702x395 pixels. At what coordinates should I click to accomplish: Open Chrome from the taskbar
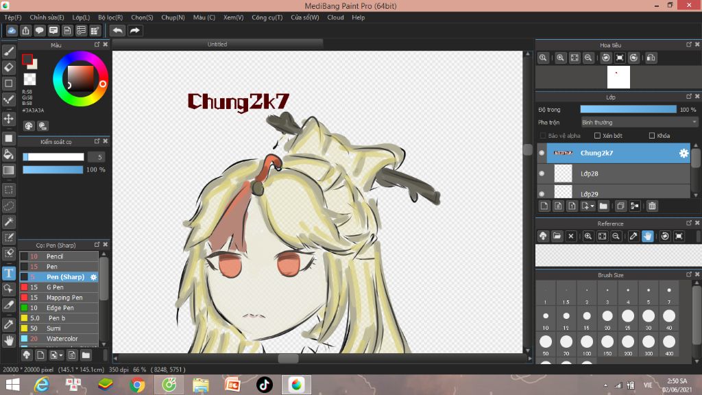(137, 385)
